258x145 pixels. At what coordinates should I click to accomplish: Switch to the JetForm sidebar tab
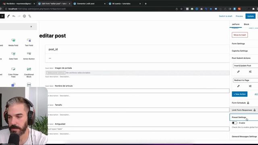[235, 24]
